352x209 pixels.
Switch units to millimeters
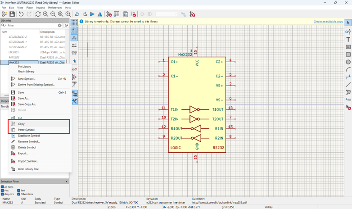pyautogui.click(x=74, y=53)
